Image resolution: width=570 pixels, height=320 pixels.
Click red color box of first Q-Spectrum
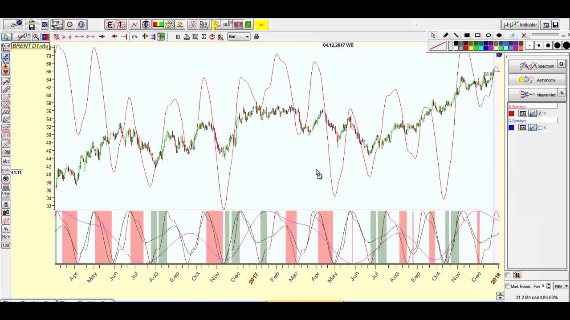coord(511,113)
